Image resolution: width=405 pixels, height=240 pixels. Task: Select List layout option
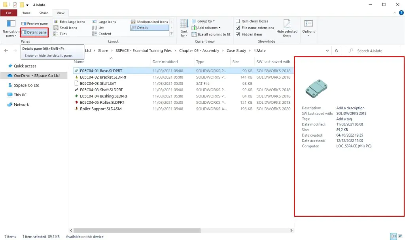tap(98, 28)
